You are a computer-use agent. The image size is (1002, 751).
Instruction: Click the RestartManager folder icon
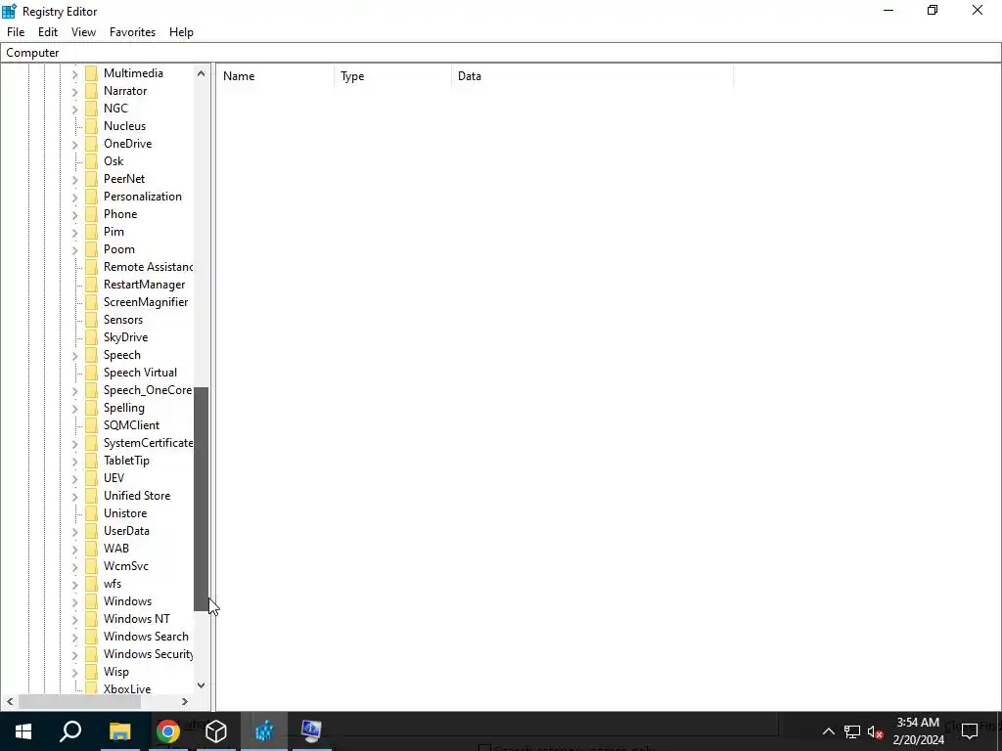click(x=91, y=285)
